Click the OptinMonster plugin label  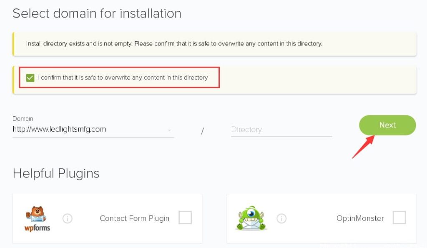pos(360,218)
